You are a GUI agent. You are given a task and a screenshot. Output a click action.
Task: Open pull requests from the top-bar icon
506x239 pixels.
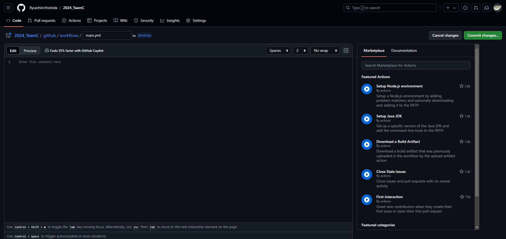click(476, 8)
